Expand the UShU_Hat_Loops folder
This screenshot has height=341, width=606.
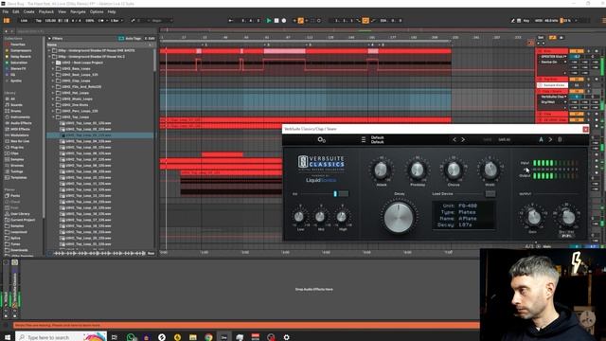53,93
